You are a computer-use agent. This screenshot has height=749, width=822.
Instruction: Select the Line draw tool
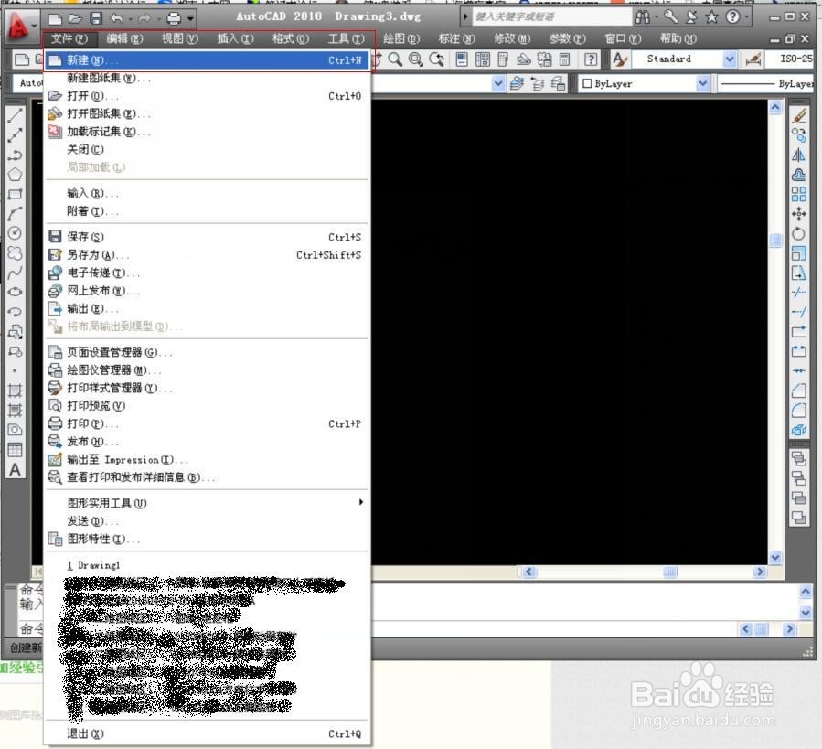16,115
